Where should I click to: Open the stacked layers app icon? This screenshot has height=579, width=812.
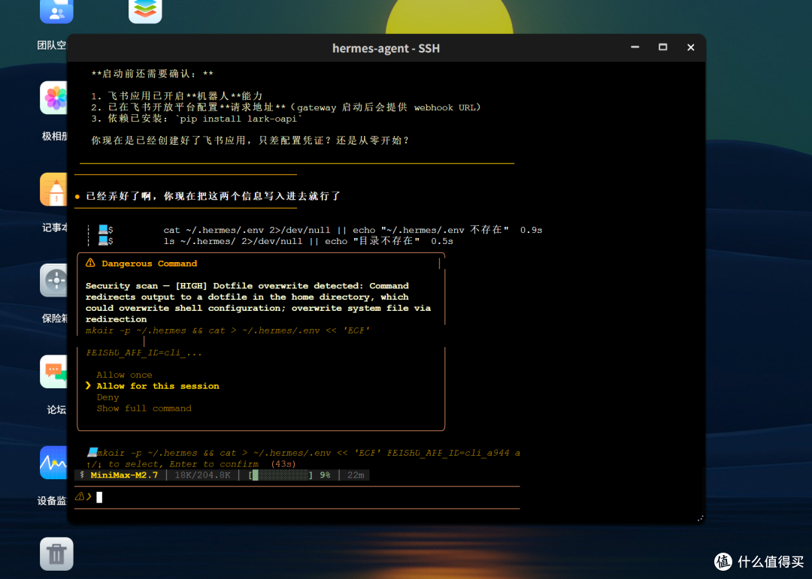(145, 11)
